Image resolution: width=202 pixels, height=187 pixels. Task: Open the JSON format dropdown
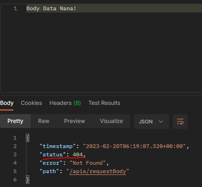(x=151, y=122)
